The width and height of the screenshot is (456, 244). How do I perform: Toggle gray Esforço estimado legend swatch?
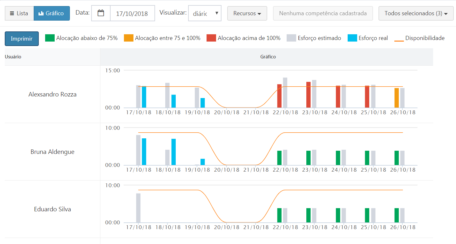(x=291, y=38)
